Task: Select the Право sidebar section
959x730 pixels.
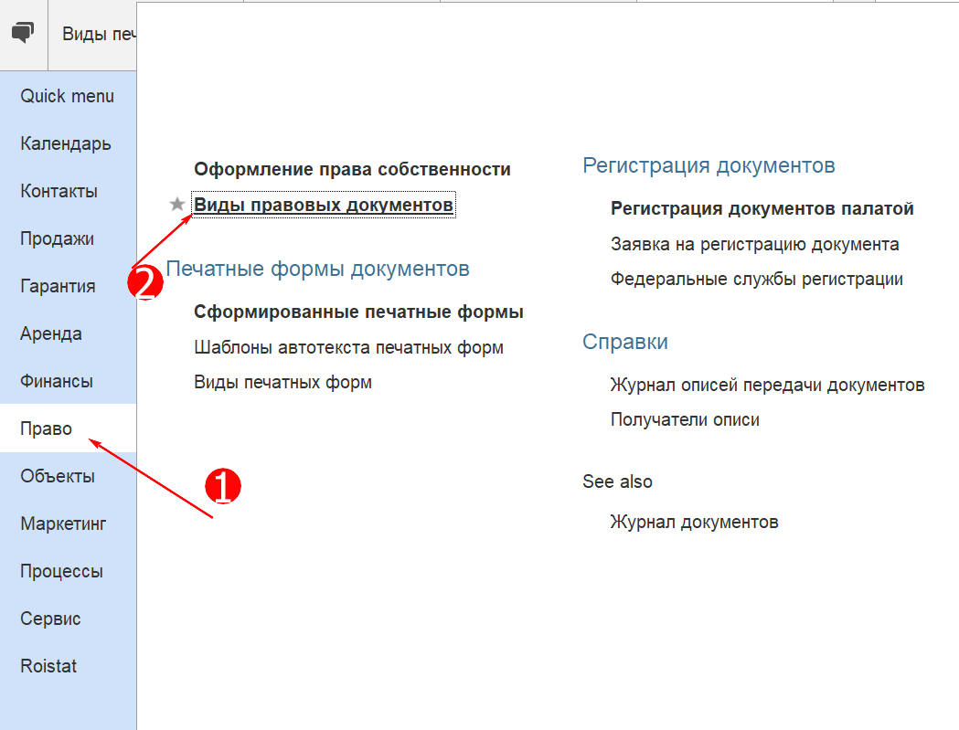Action: point(46,428)
